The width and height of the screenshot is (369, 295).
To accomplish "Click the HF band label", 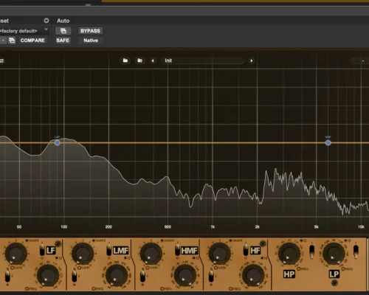I will (x=255, y=251).
